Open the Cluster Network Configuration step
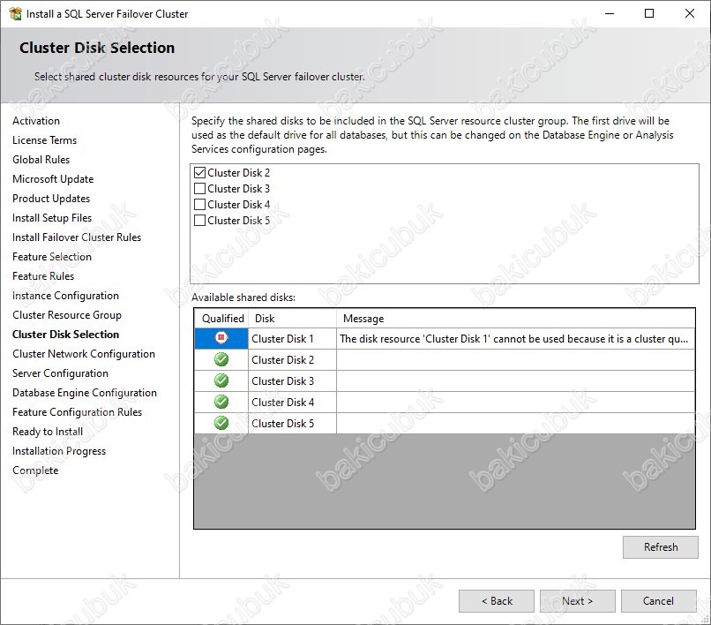Image resolution: width=711 pixels, height=625 pixels. click(84, 354)
